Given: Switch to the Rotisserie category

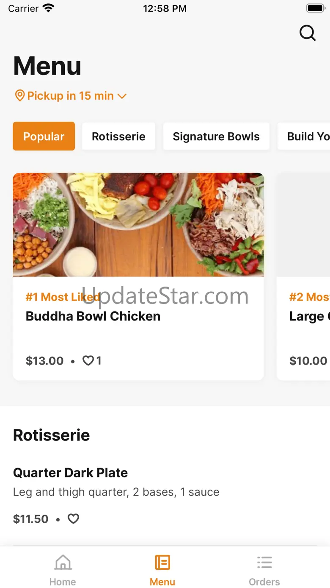Looking at the screenshot, I should coord(118,136).
